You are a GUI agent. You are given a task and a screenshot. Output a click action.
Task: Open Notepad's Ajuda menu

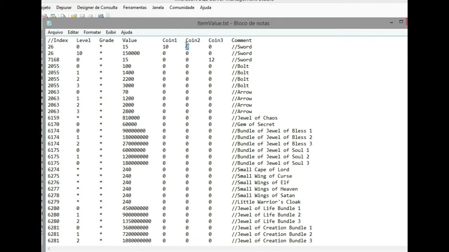126,32
